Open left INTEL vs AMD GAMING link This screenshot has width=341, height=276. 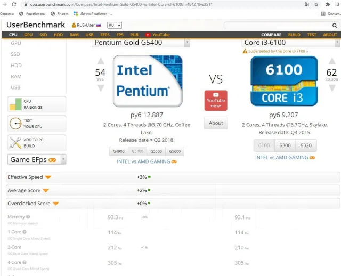pos(147,161)
